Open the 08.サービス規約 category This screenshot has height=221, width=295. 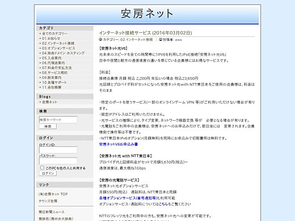(x=54, y=73)
